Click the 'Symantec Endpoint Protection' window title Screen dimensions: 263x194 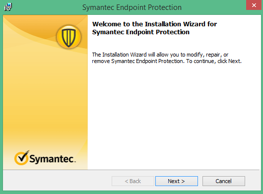click(x=132, y=7)
